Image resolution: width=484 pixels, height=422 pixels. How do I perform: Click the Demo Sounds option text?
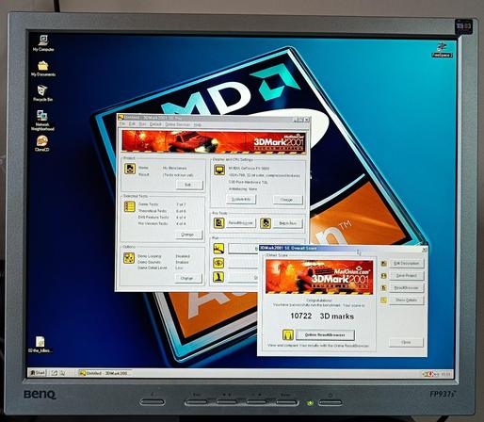point(149,262)
